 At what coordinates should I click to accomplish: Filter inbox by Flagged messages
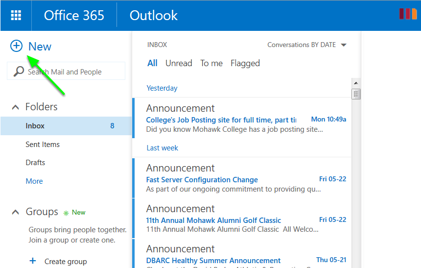tap(245, 63)
